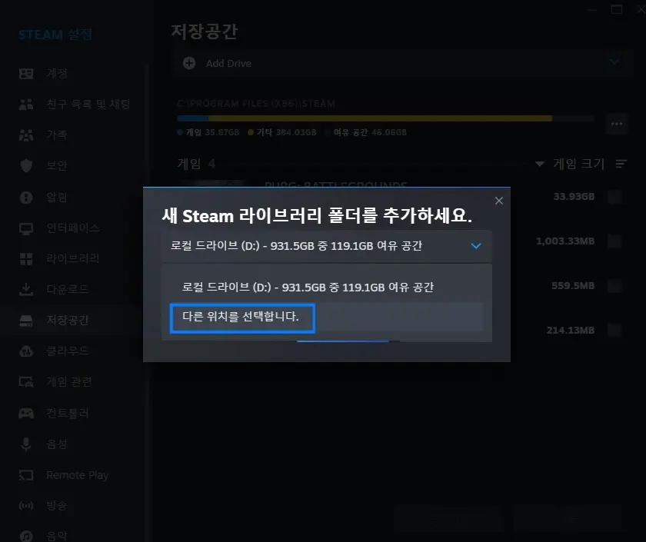Expand the Add Drive chevron
The image size is (646, 542).
point(613,63)
